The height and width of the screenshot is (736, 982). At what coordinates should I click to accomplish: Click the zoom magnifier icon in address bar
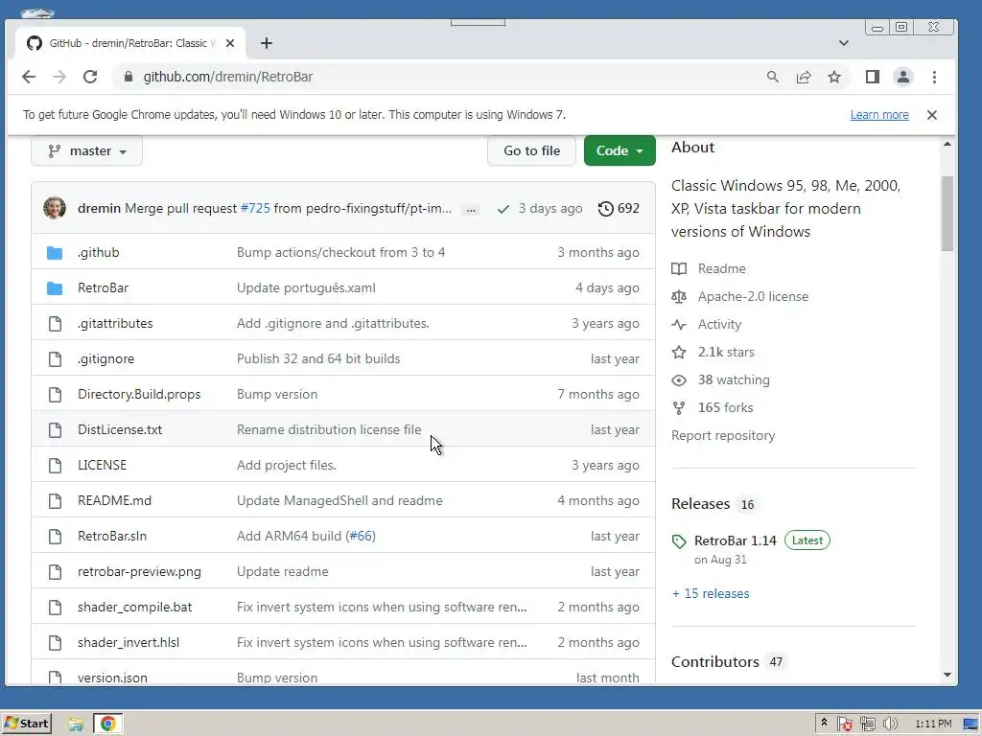[772, 77]
